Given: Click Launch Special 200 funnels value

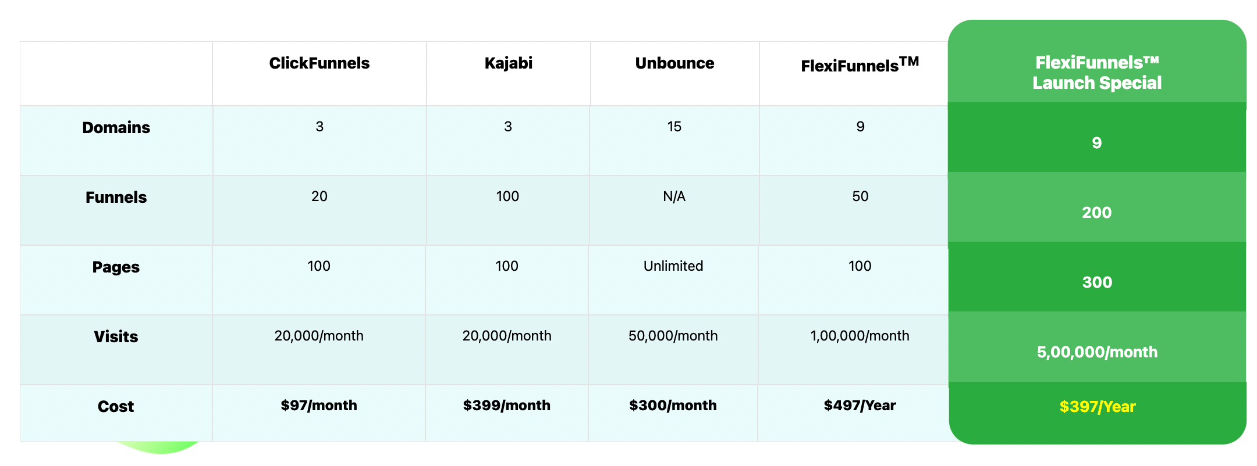Looking at the screenshot, I should click(x=1097, y=213).
